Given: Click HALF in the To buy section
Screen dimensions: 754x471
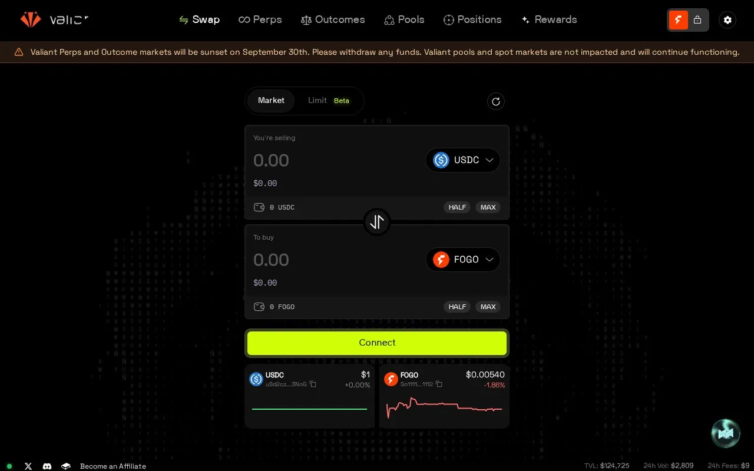Looking at the screenshot, I should [x=457, y=307].
